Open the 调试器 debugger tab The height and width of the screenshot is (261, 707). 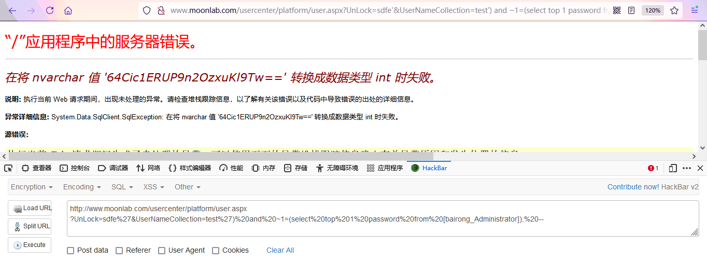[x=113, y=168]
